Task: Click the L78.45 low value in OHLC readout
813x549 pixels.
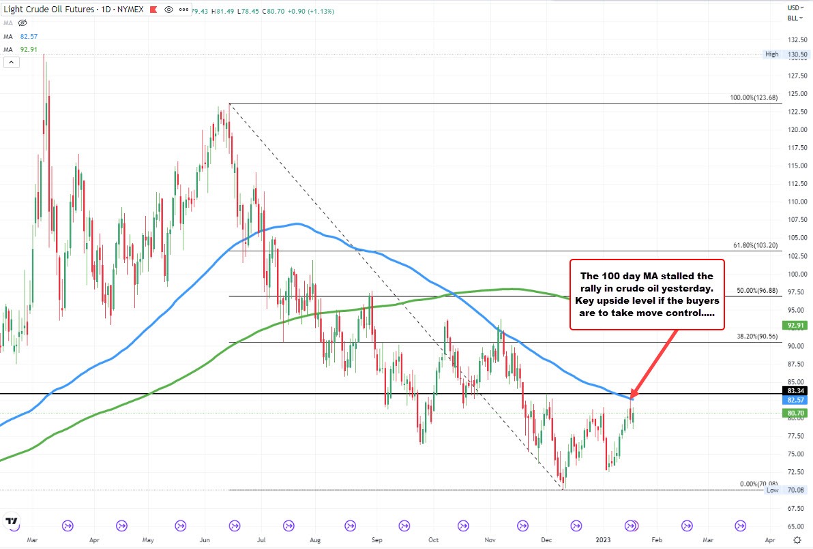Action: pyautogui.click(x=248, y=11)
